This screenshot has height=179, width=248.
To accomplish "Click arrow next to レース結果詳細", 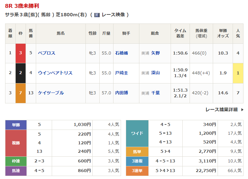I will tap(242, 110).
